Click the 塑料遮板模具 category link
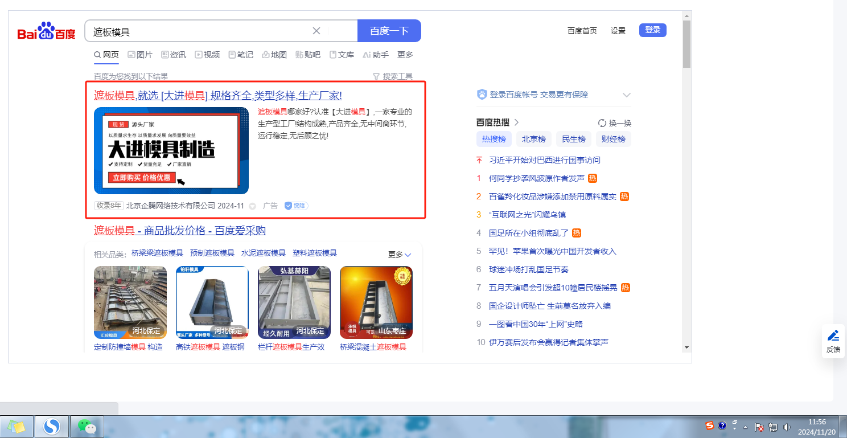 tap(315, 253)
